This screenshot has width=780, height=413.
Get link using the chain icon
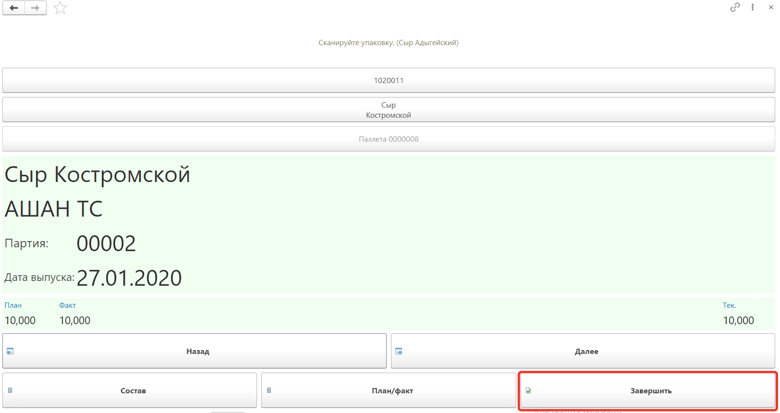tap(735, 7)
